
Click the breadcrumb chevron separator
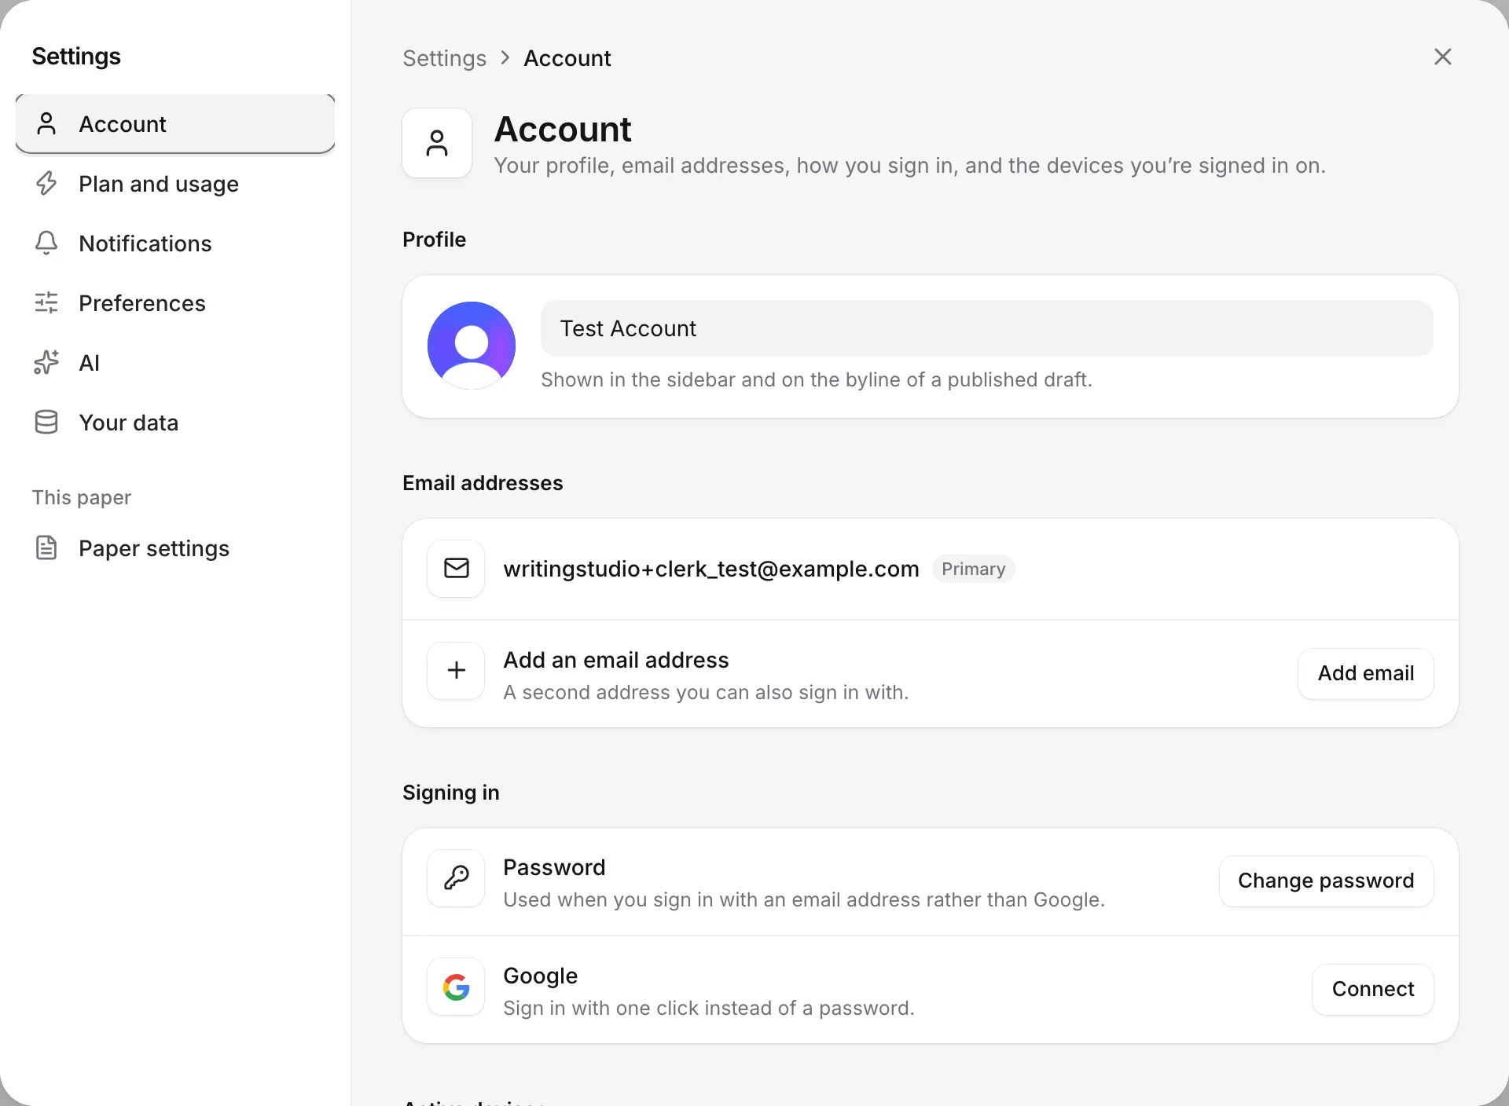(x=505, y=58)
